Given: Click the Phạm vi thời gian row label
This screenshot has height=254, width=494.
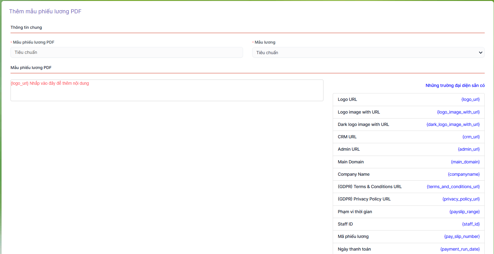Looking at the screenshot, I should 355,212.
